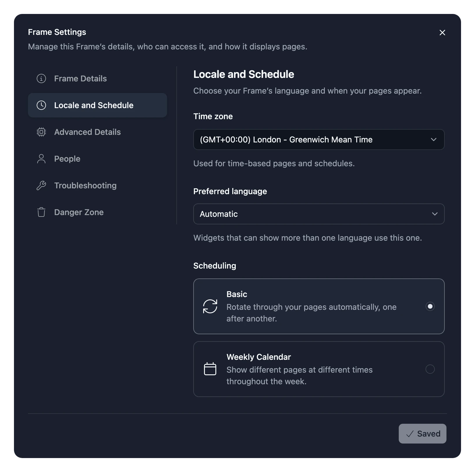Click 'Used for time-based pages and schedules.' text
This screenshot has height=472, width=475.
(274, 163)
